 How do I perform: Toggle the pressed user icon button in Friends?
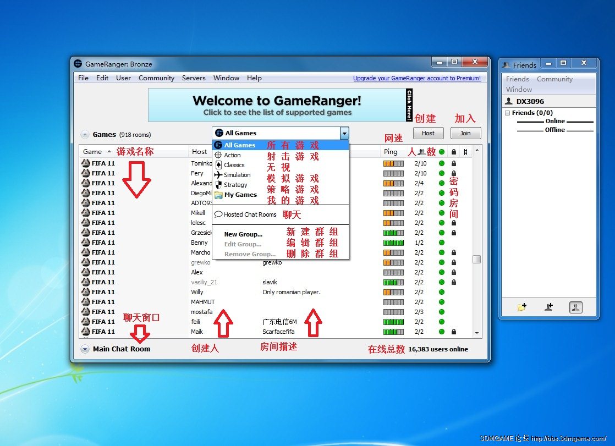pyautogui.click(x=575, y=307)
